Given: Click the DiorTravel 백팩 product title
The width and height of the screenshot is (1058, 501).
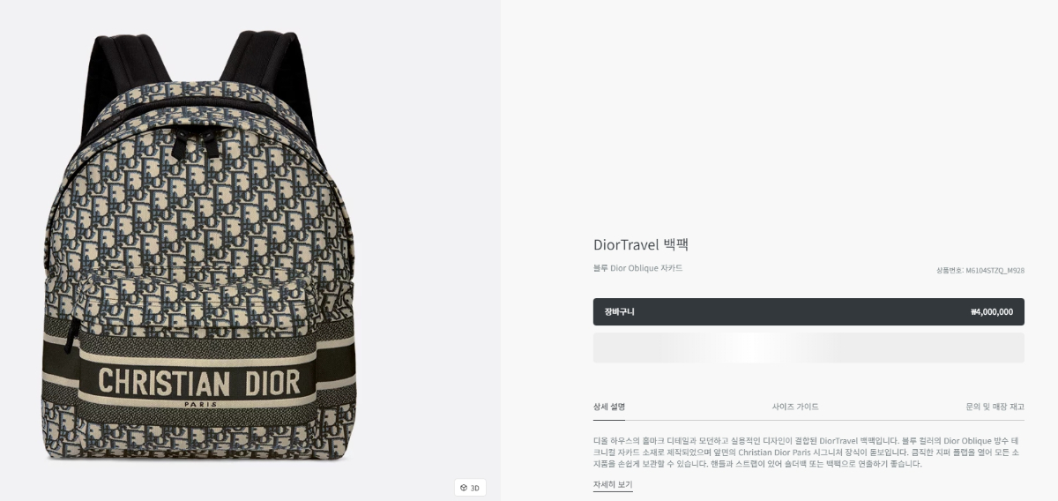Looking at the screenshot, I should 641,244.
